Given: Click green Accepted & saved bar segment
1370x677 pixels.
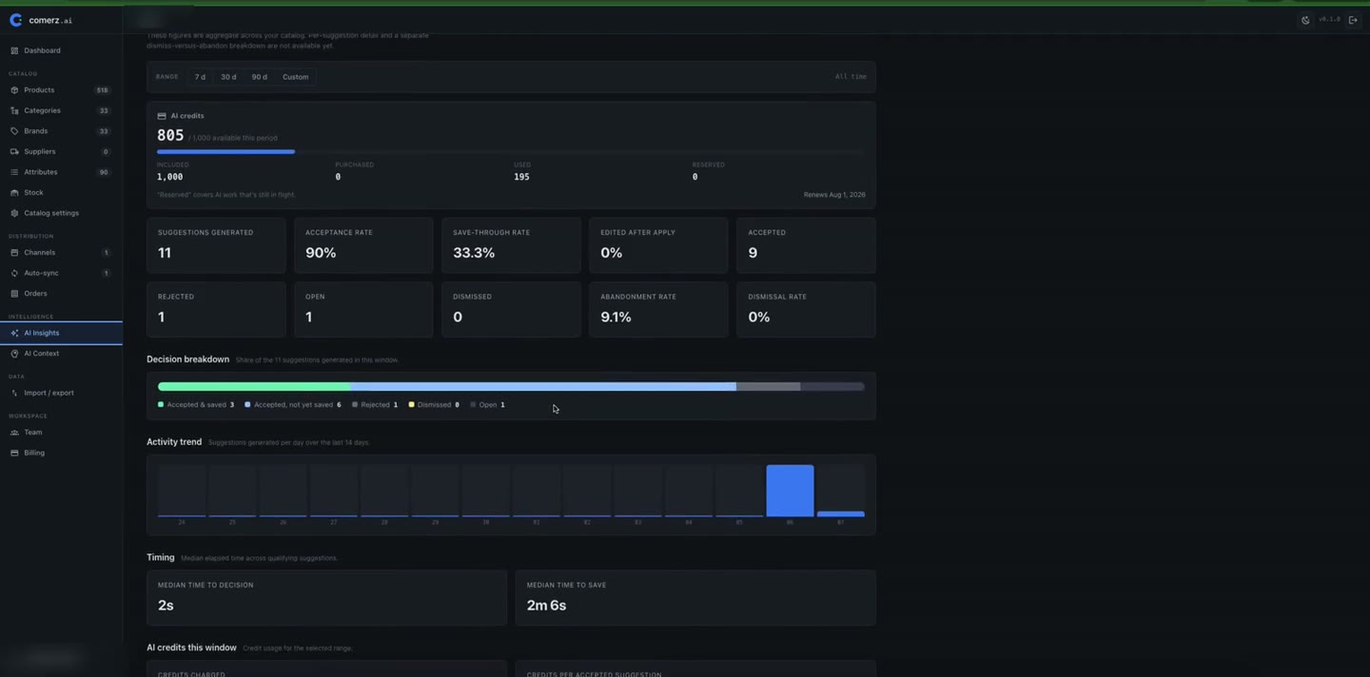Looking at the screenshot, I should [254, 386].
